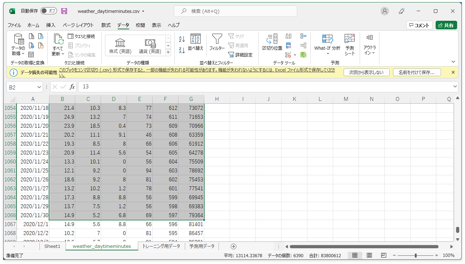Click the Insert Function fx icon
Screen dimensions: 465x264
coord(72,87)
